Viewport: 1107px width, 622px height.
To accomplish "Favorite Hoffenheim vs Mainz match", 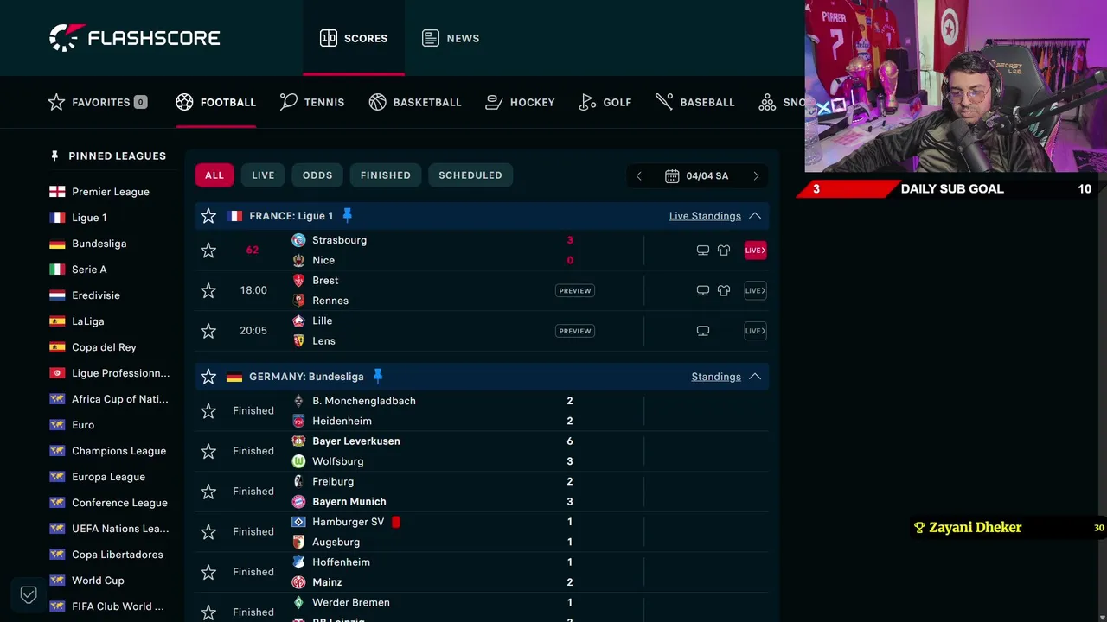I will coord(208,572).
